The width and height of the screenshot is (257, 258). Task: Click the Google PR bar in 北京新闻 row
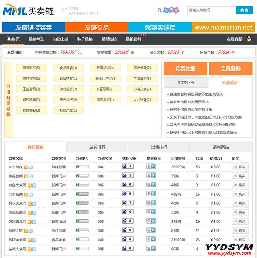tap(82, 194)
